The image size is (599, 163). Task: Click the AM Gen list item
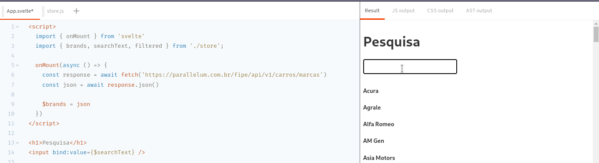point(372,141)
